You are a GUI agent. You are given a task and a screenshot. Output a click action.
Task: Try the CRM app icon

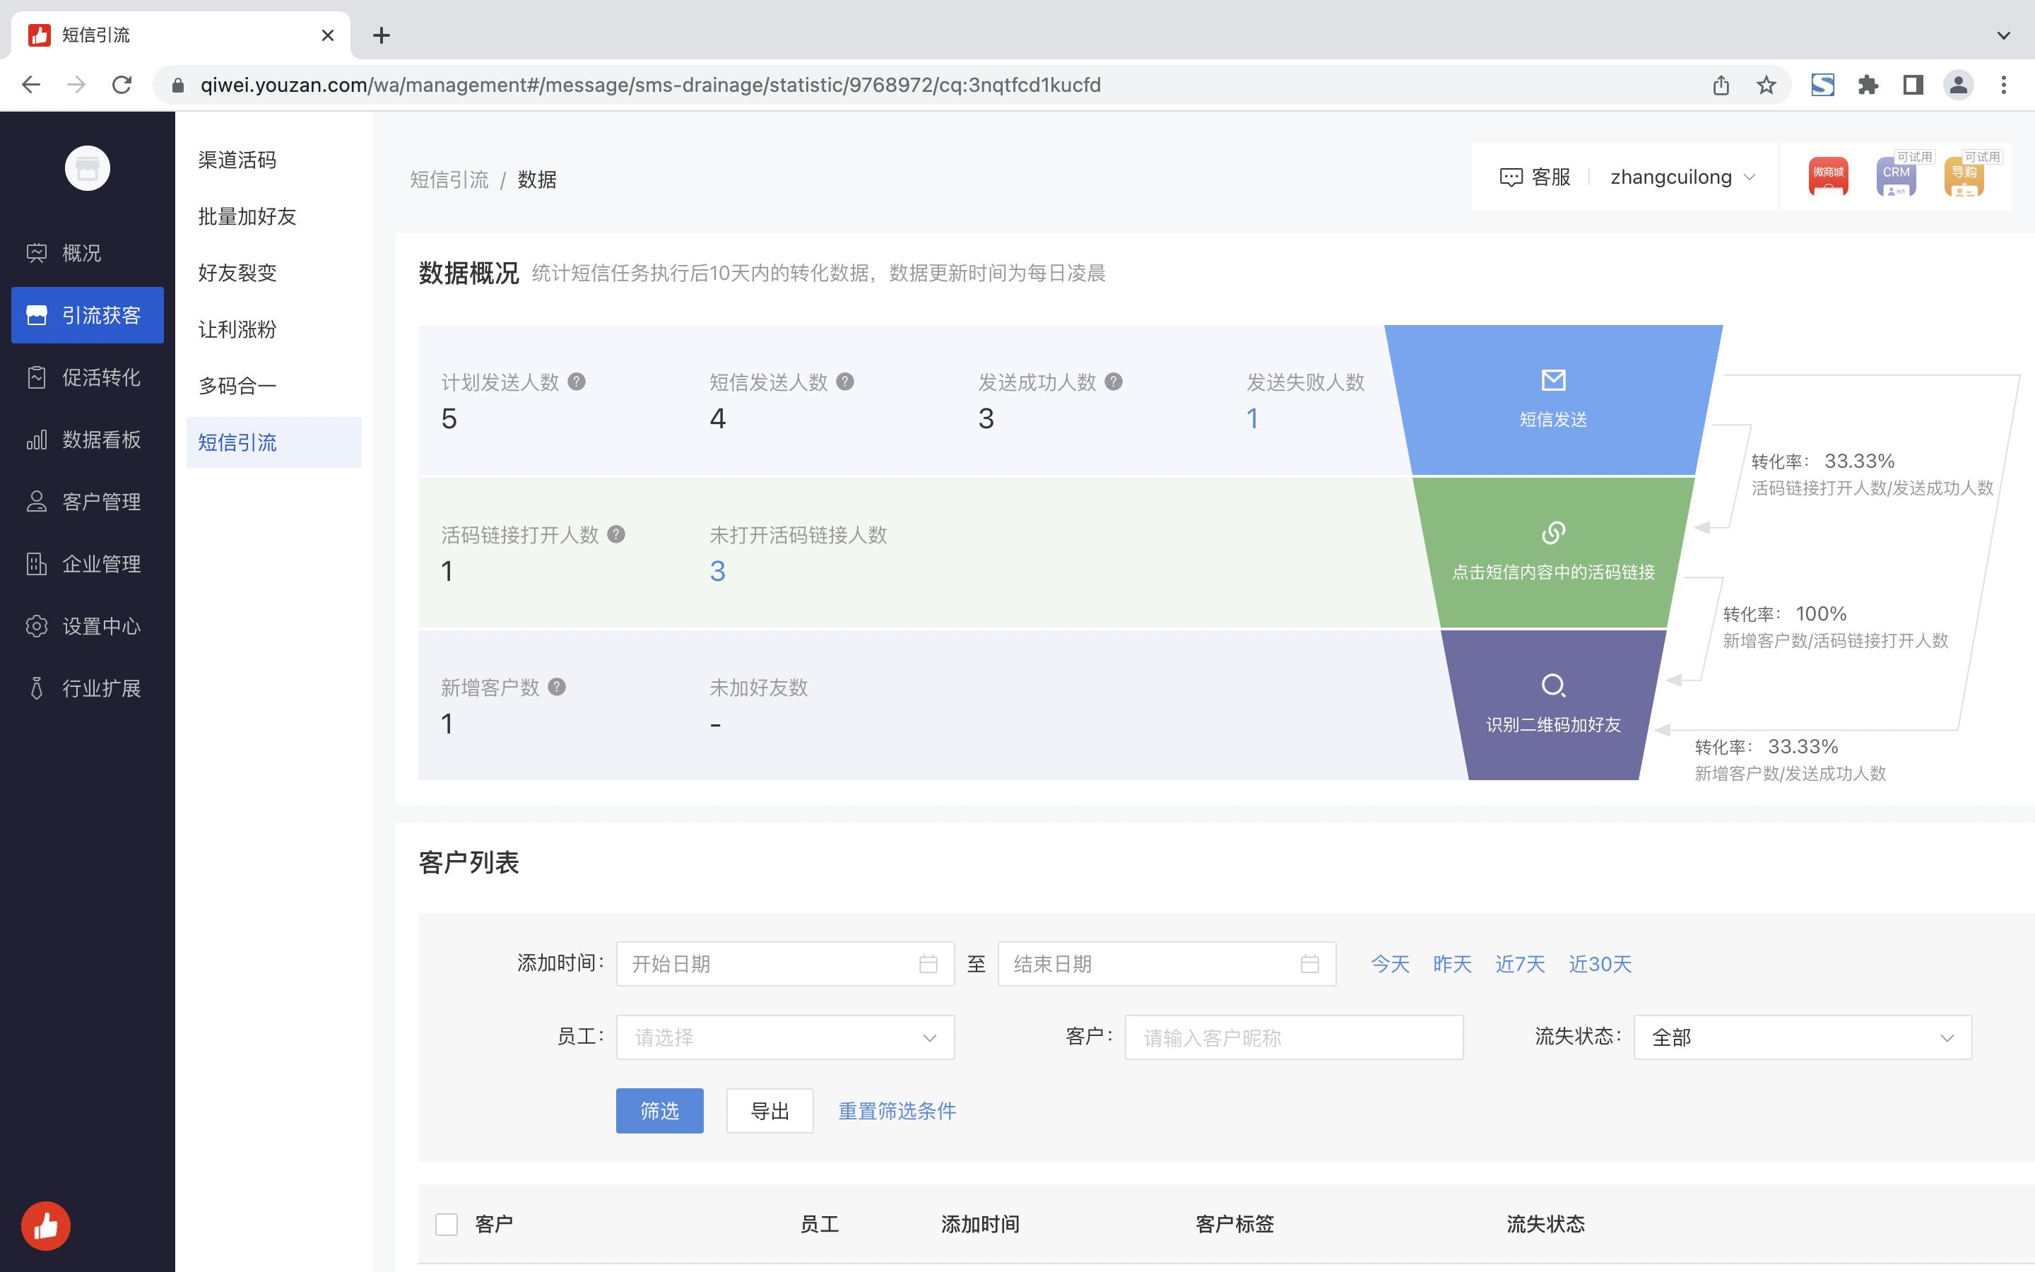coord(1897,177)
